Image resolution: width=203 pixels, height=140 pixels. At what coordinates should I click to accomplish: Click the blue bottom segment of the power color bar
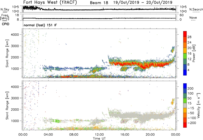(x=185, y=73)
